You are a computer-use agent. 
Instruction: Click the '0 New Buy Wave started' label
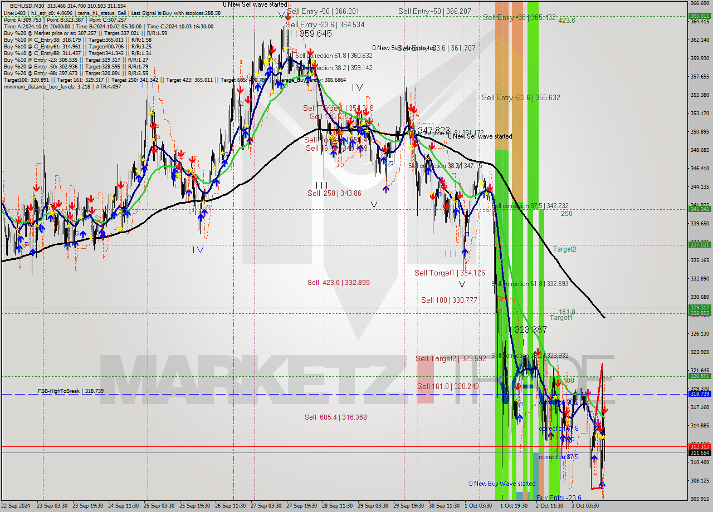pyautogui.click(x=502, y=484)
